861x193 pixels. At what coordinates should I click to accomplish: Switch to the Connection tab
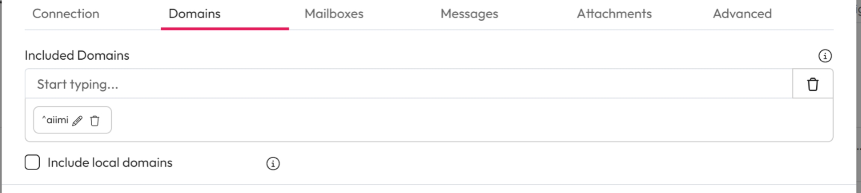click(x=66, y=14)
